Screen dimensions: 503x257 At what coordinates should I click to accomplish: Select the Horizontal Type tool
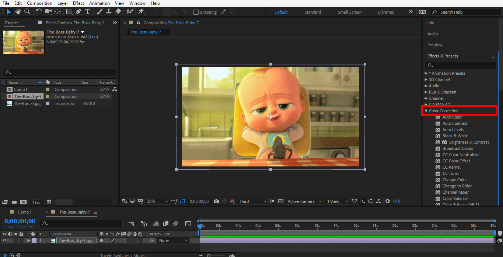click(x=88, y=12)
